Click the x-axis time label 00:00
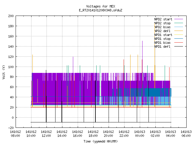The image size is (192, 144). 139,136
